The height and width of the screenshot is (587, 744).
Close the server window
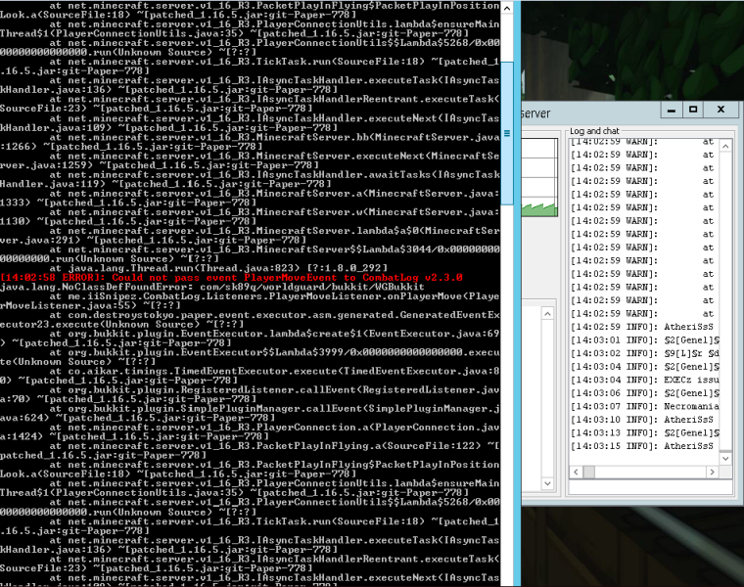click(721, 110)
